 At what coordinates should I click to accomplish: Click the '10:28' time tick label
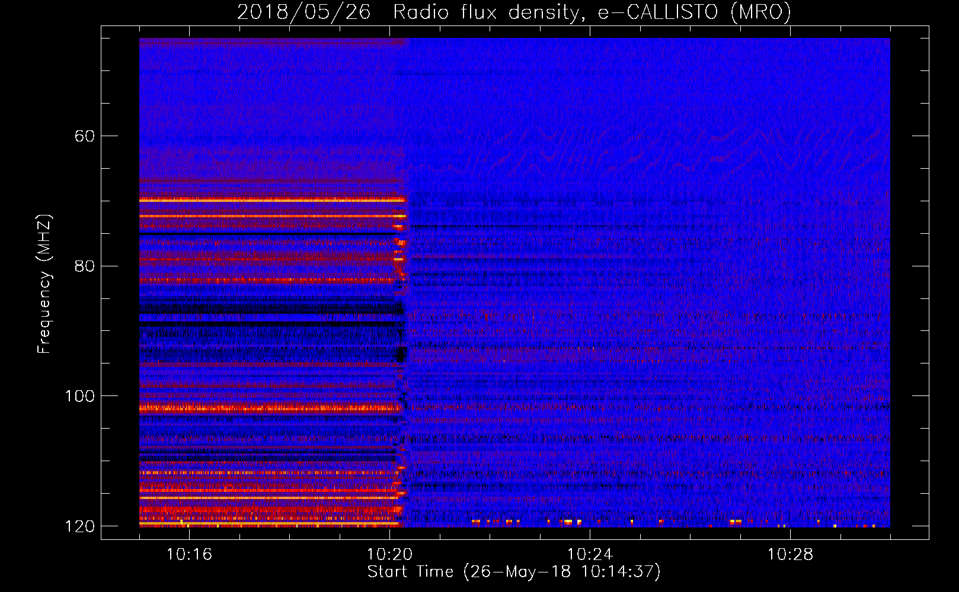tap(790, 555)
